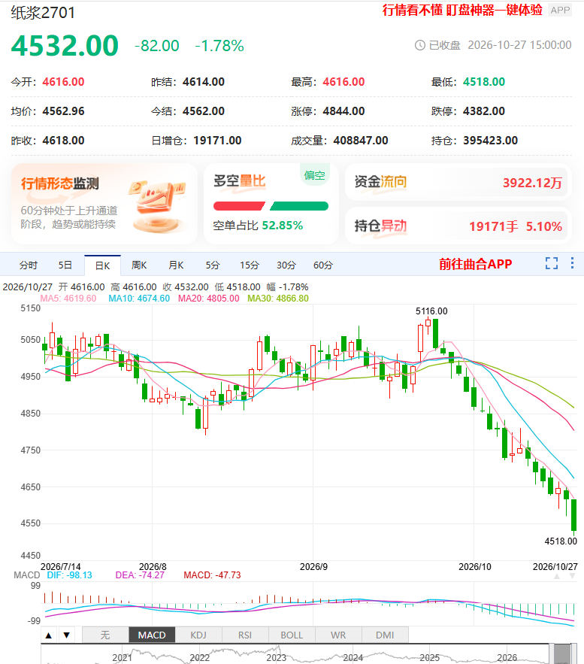Image resolution: width=584 pixels, height=664 pixels.
Task: Open the 多空量比 card title
Action: coord(240,181)
